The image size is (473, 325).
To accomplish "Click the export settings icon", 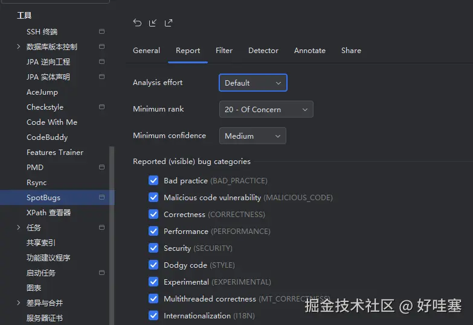I will point(169,23).
